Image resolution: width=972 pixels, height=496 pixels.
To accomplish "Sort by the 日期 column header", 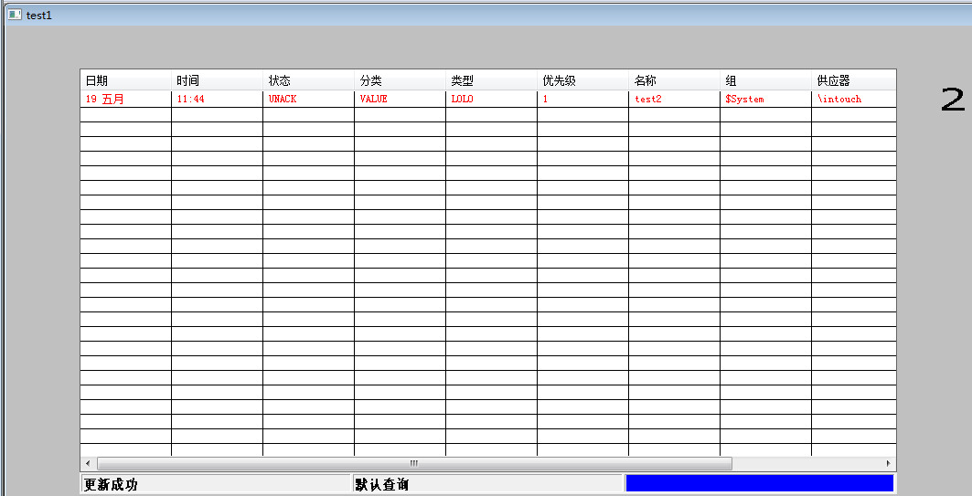I will click(x=126, y=80).
